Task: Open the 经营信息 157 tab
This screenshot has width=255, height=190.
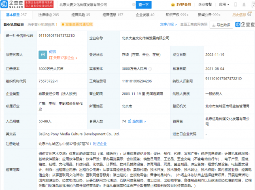Action: point(113,15)
